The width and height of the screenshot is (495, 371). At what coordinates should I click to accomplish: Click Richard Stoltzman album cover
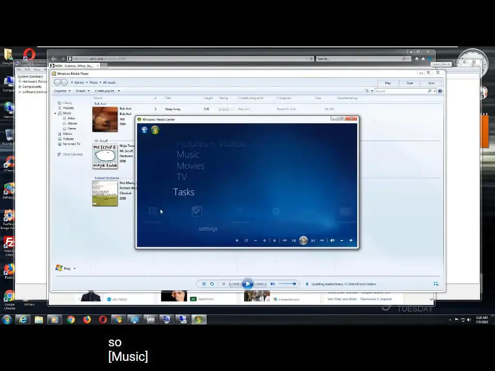pos(105,193)
